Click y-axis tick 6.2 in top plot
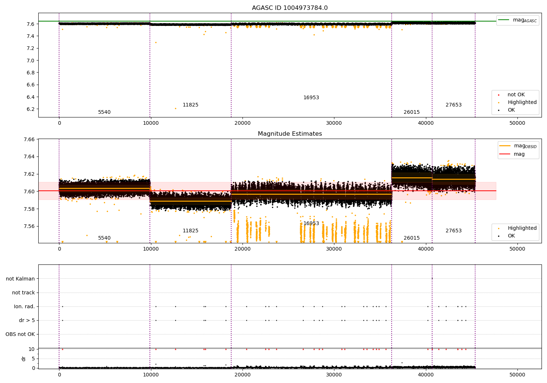This screenshot has height=383, width=547. (30, 109)
